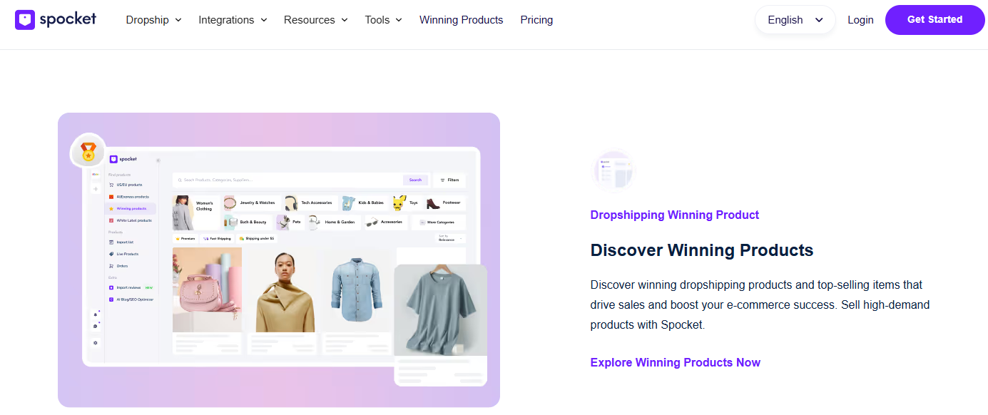This screenshot has width=988, height=415.
Task: Select the Kids & Babies category
Action: (365, 203)
